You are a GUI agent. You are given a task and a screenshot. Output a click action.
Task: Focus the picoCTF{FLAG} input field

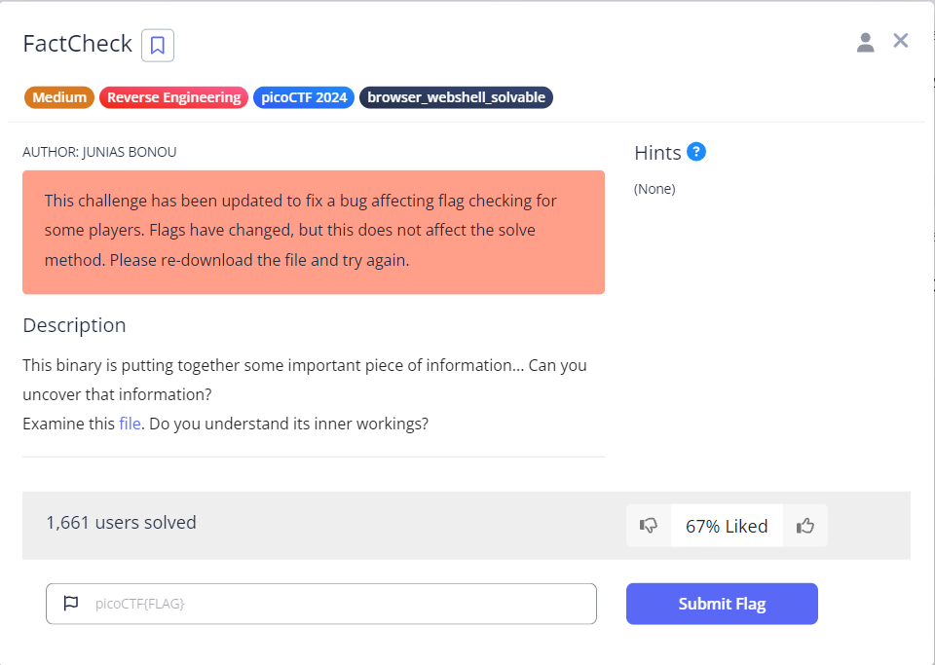(321, 604)
